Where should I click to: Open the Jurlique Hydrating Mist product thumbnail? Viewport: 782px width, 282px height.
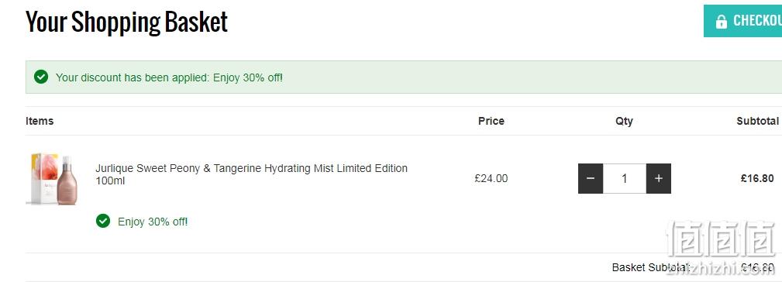(52, 179)
